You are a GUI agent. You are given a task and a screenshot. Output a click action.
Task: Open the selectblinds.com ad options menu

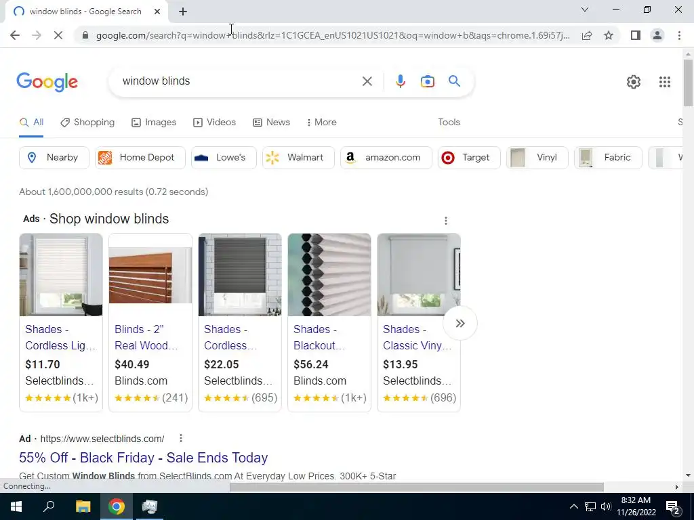coord(180,438)
